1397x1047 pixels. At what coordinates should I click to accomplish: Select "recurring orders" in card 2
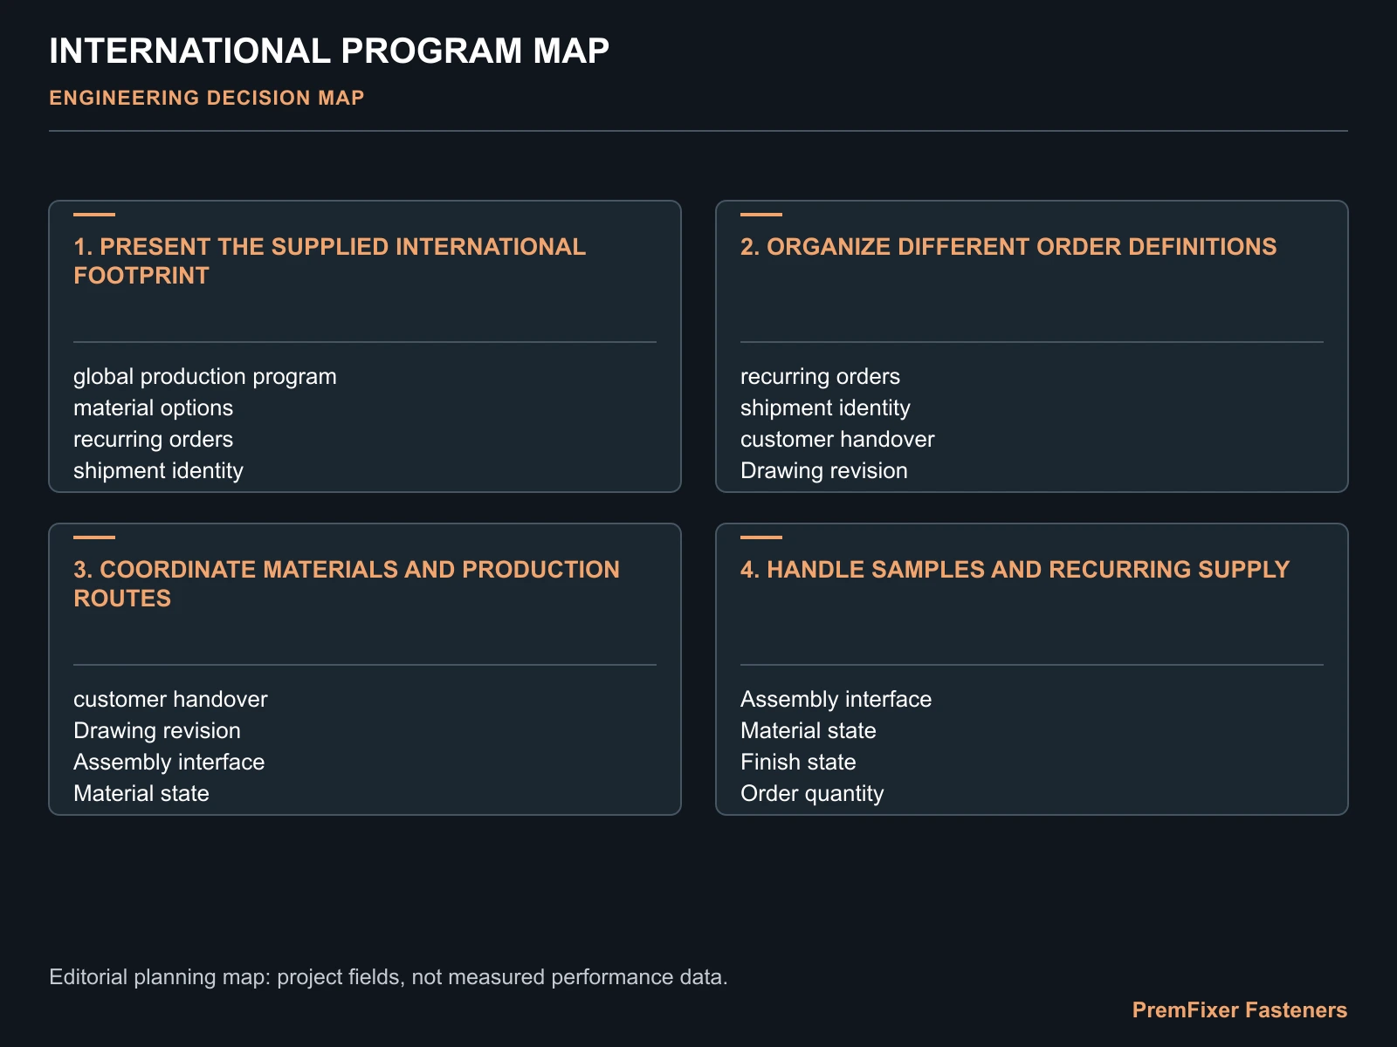coord(820,376)
